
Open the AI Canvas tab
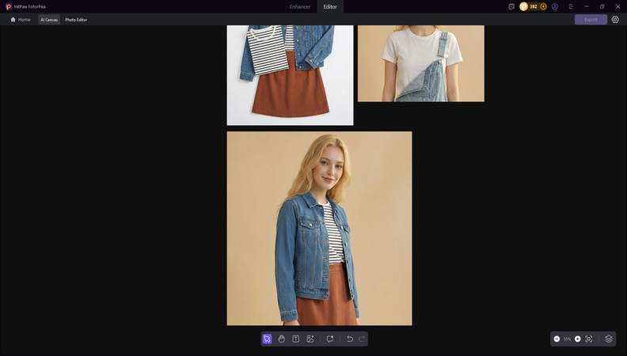pyautogui.click(x=49, y=20)
